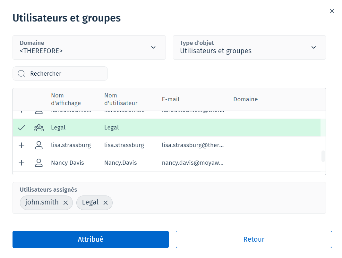Deselect the Legal group checkmark
Screen dimensions: 342x258
click(x=21, y=128)
